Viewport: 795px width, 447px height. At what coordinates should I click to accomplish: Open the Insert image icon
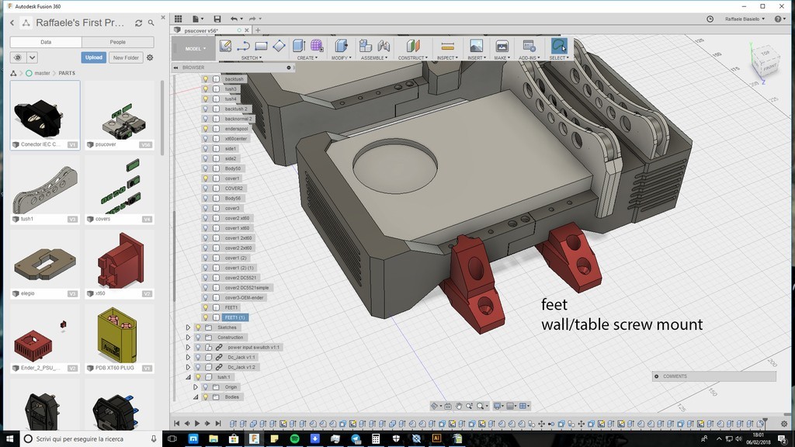476,47
